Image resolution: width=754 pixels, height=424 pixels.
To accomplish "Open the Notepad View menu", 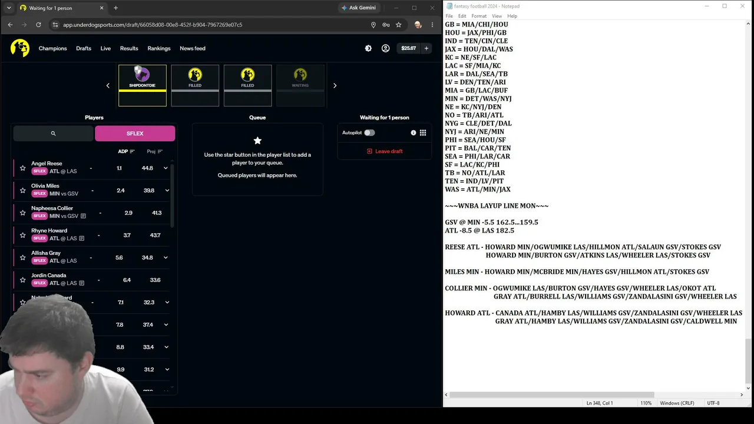I will (x=497, y=16).
